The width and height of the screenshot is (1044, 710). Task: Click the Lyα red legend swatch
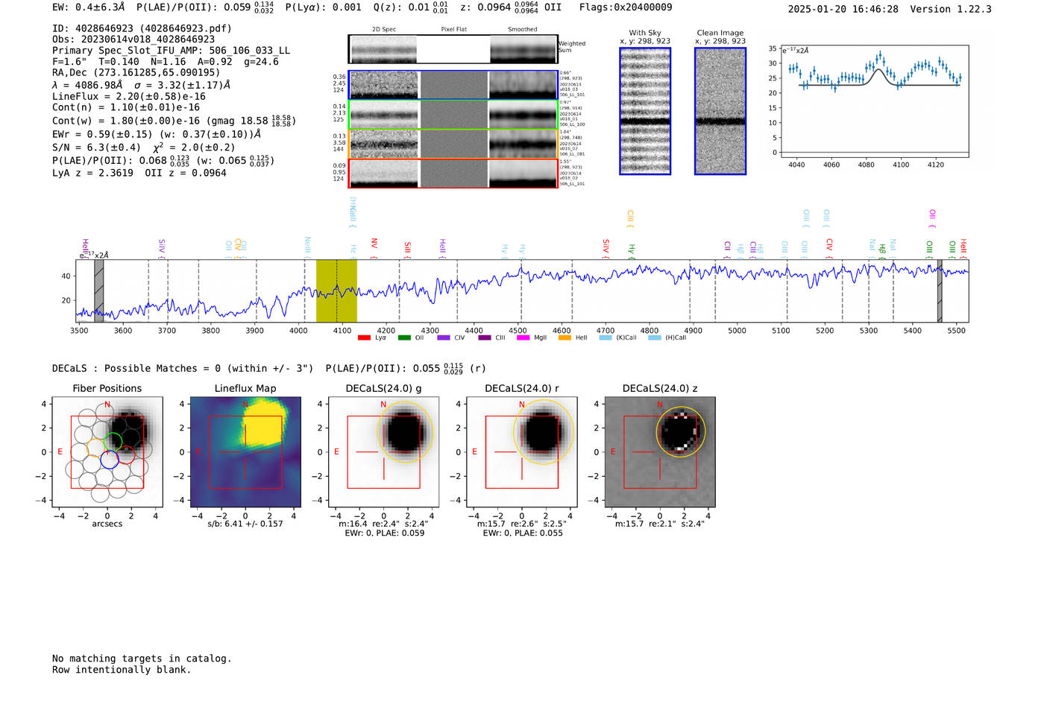tap(364, 337)
